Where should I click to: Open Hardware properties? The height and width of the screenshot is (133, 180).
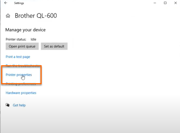21,93
